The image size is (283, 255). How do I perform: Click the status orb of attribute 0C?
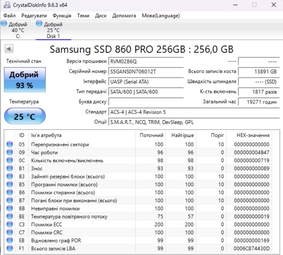(x=10, y=160)
